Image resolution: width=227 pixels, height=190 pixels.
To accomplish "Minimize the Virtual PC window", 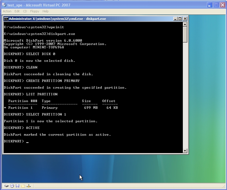I will tap(209, 5).
